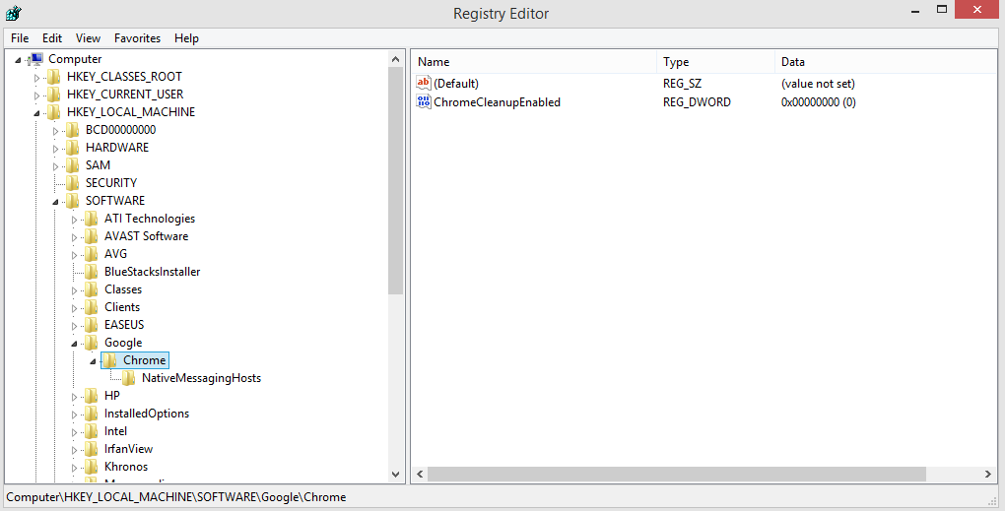Click tree pane scroll down arrow

tap(395, 475)
